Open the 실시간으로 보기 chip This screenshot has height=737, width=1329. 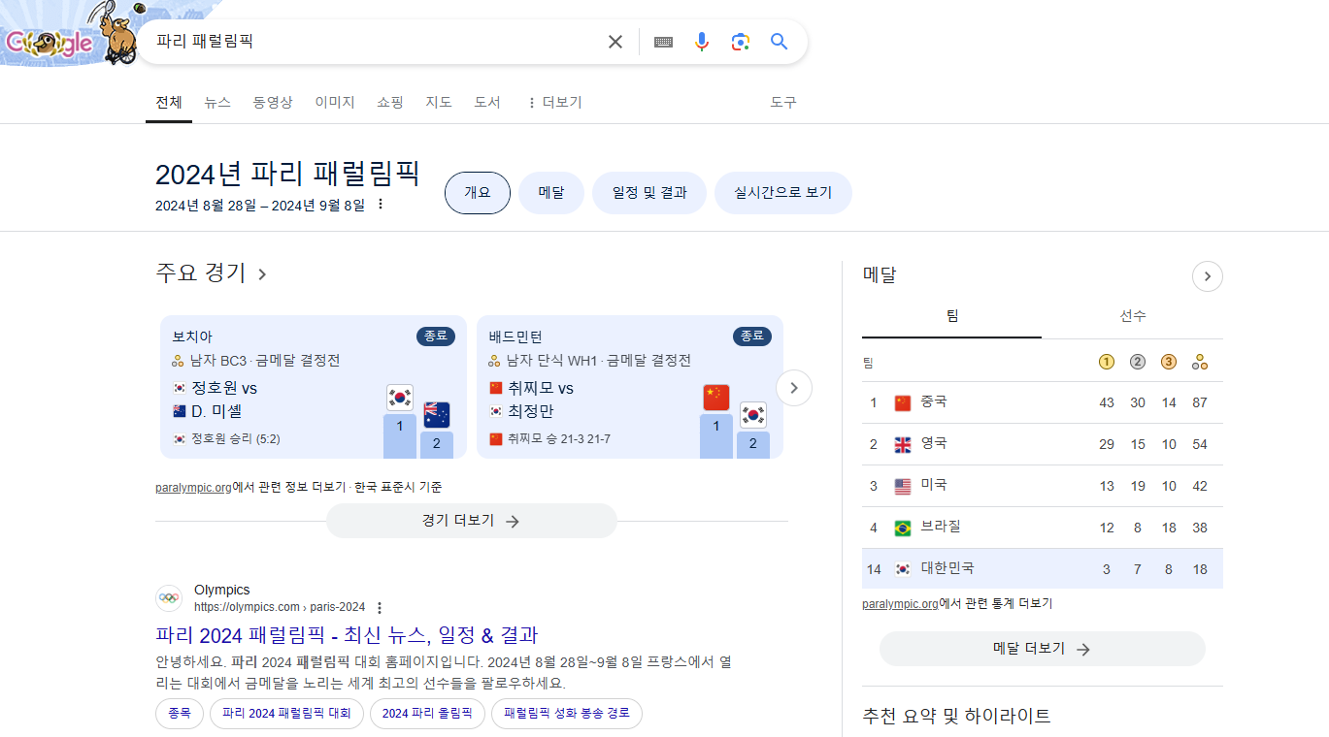[783, 193]
